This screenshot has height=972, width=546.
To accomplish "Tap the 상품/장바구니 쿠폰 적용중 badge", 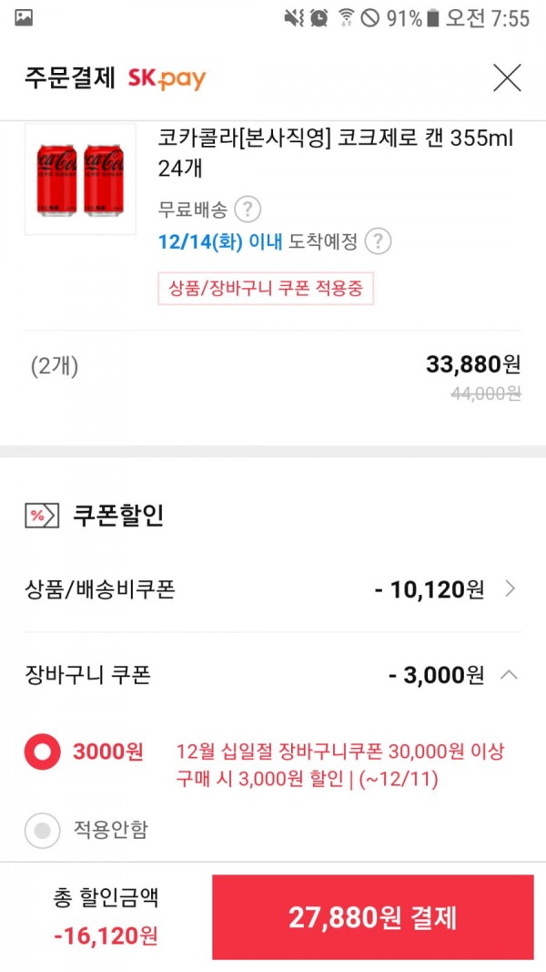I will coord(266,289).
